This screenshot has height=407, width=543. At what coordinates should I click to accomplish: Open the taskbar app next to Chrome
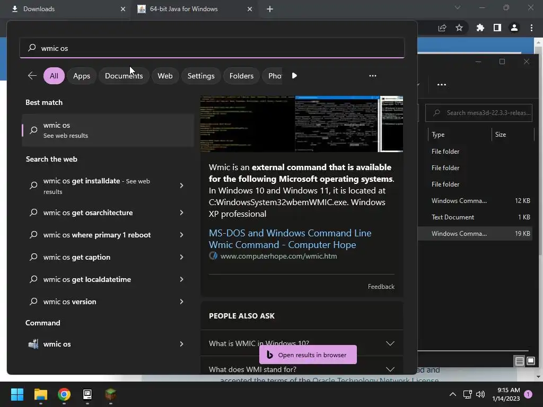point(87,394)
